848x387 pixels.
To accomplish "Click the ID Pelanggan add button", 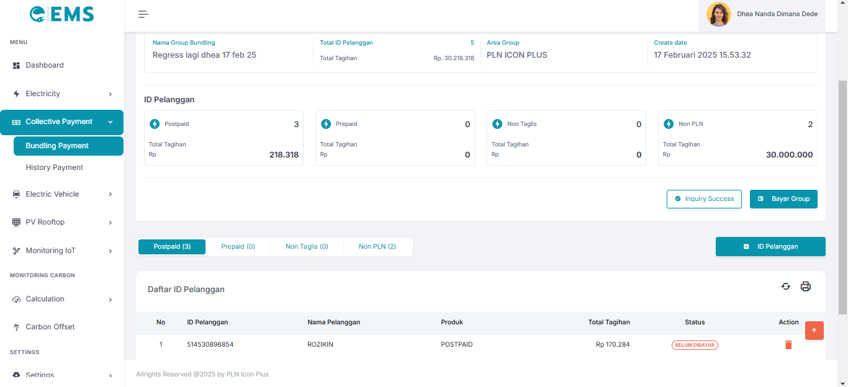I will pyautogui.click(x=770, y=247).
